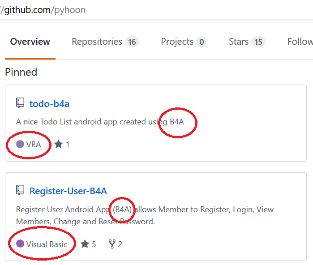
Task: Click the Stars count badge showing 15
Action: (258, 42)
